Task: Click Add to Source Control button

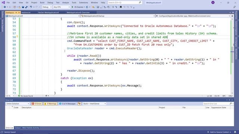Action: (219, 132)
